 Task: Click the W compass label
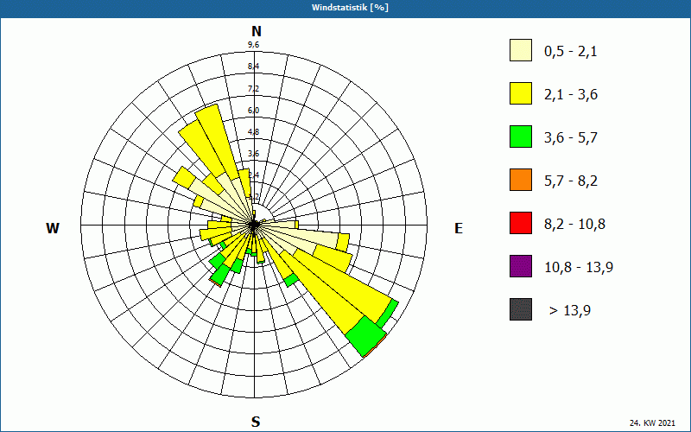(53, 228)
